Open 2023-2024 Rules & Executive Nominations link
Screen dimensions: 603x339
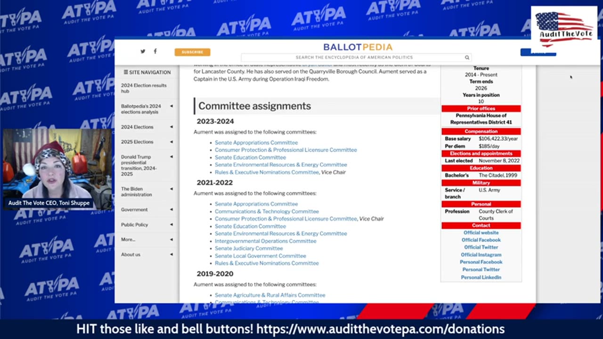[x=267, y=172]
